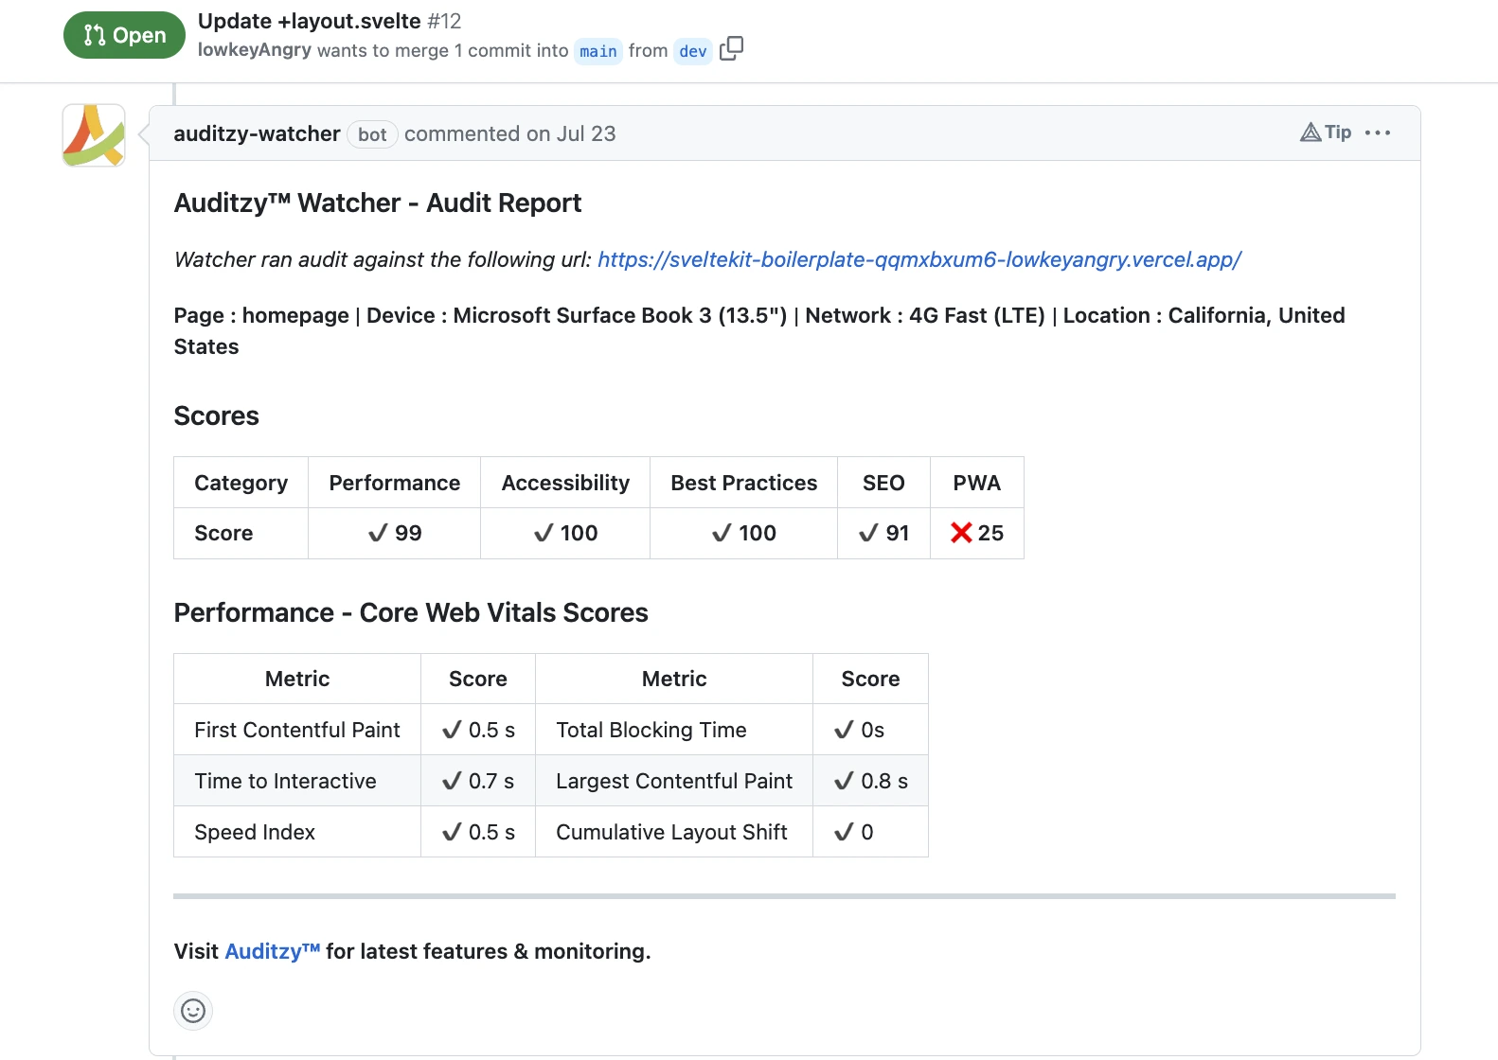Open the main branch label
The height and width of the screenshot is (1060, 1498).
[598, 51]
